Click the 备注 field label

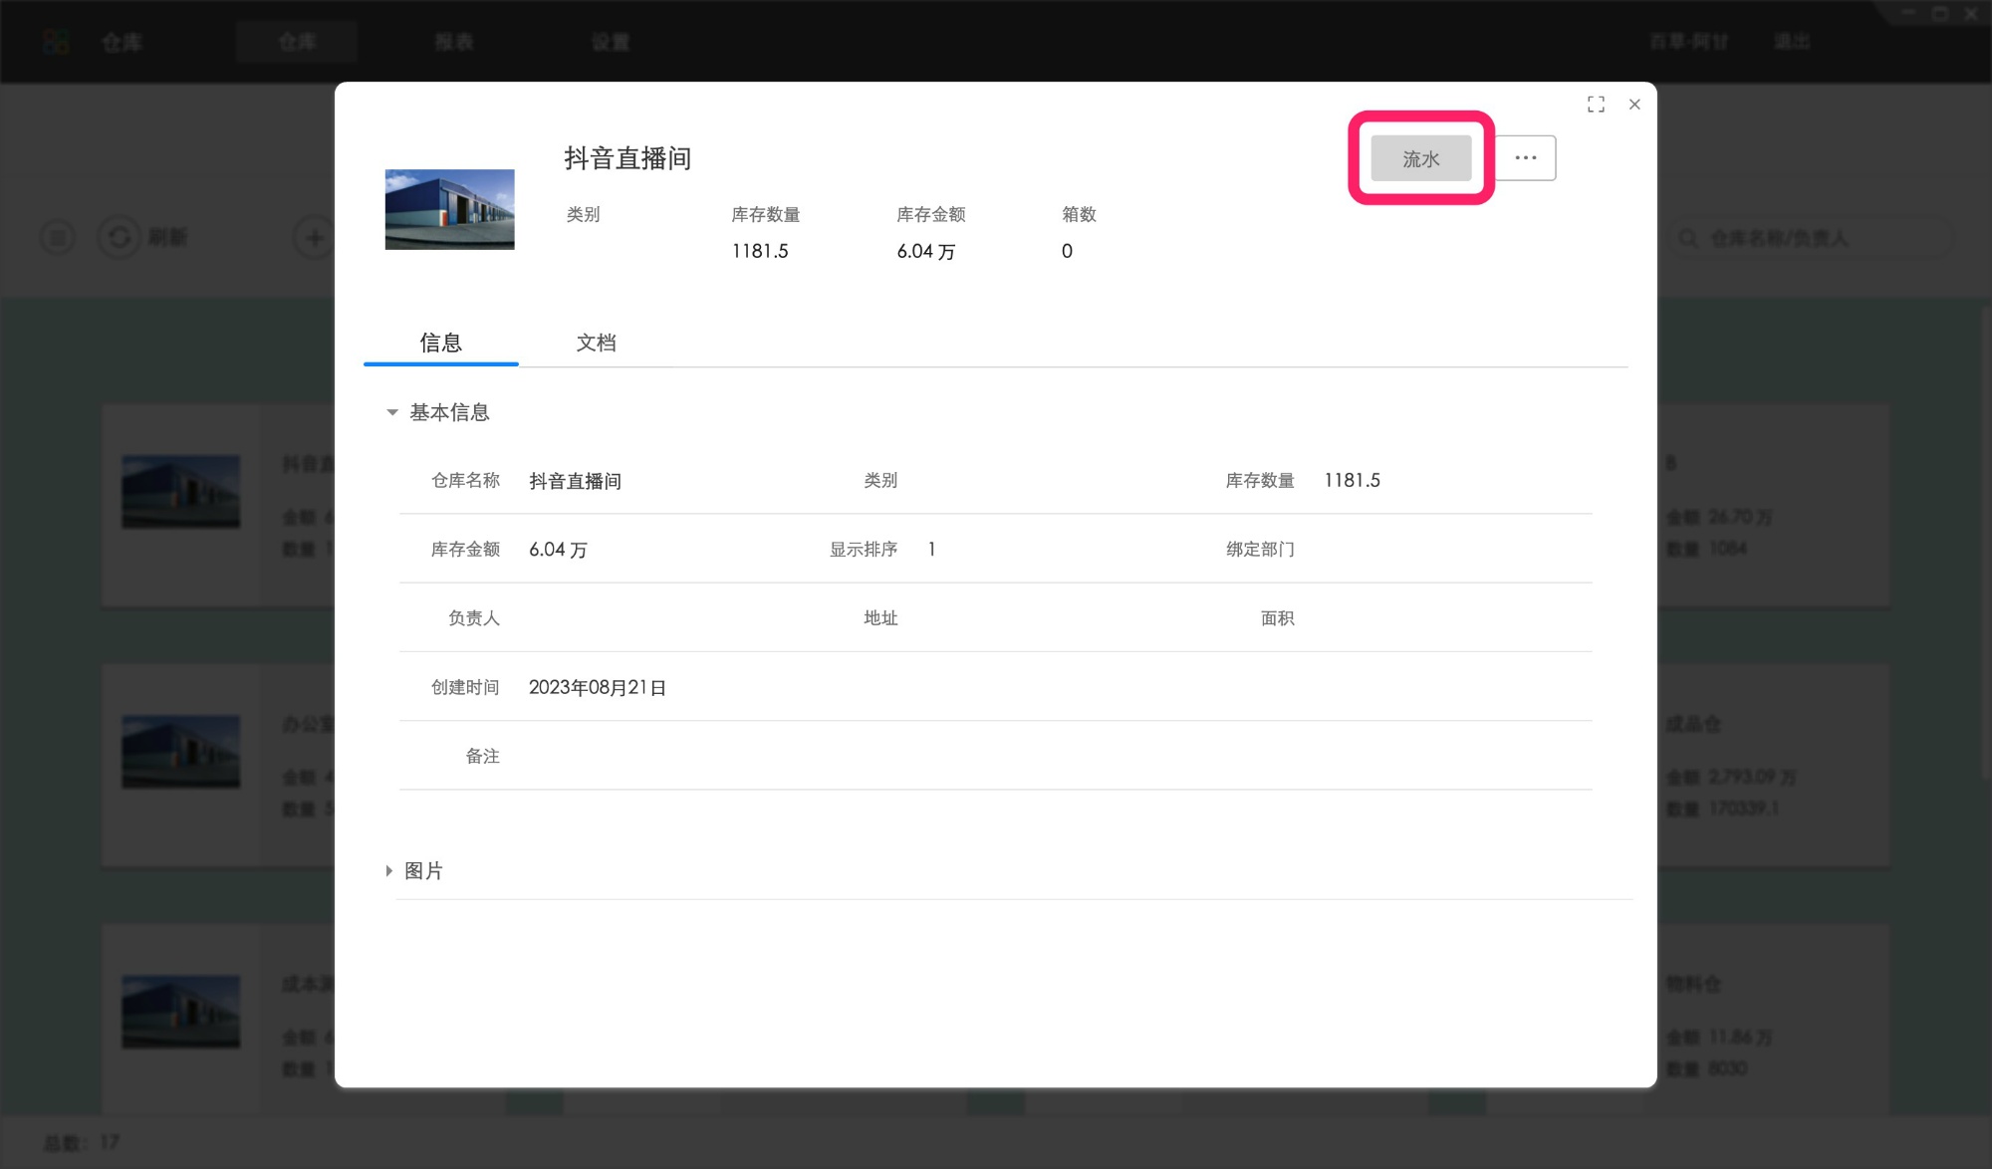click(x=482, y=756)
